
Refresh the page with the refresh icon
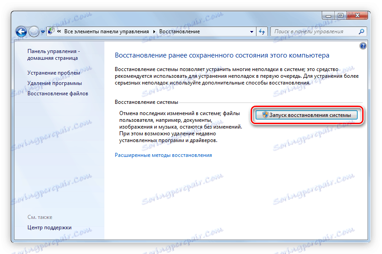pyautogui.click(x=262, y=31)
